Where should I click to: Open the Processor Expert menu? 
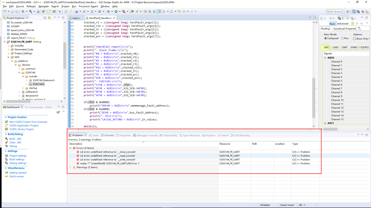point(88,6)
